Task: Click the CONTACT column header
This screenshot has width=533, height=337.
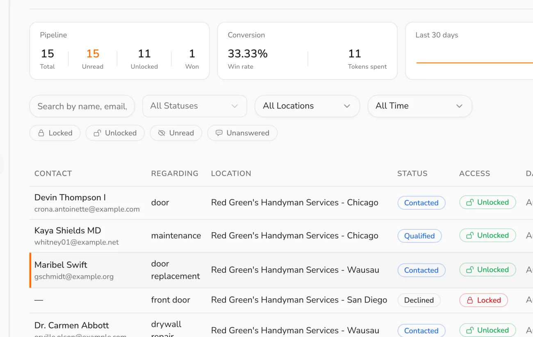Action: tap(53, 174)
